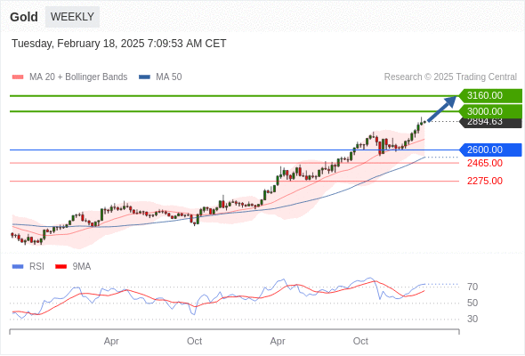Click the 2465.00 red support label
This screenshot has height=356, width=525.
(485, 164)
